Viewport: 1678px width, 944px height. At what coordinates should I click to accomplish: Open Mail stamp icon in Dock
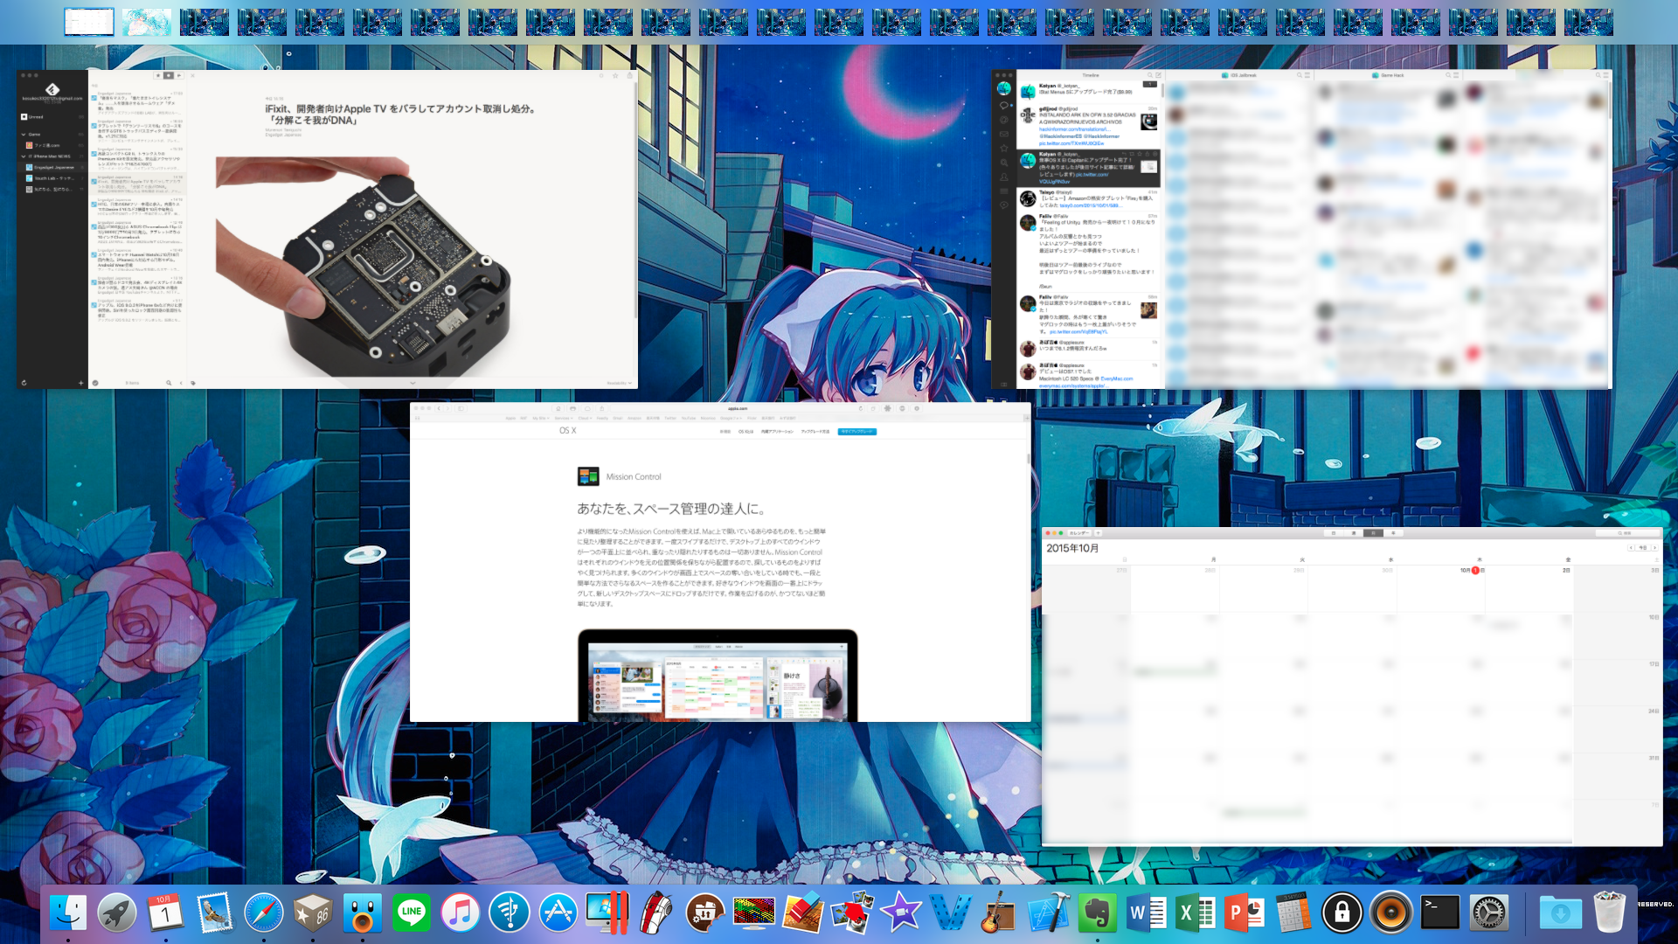pos(215,913)
